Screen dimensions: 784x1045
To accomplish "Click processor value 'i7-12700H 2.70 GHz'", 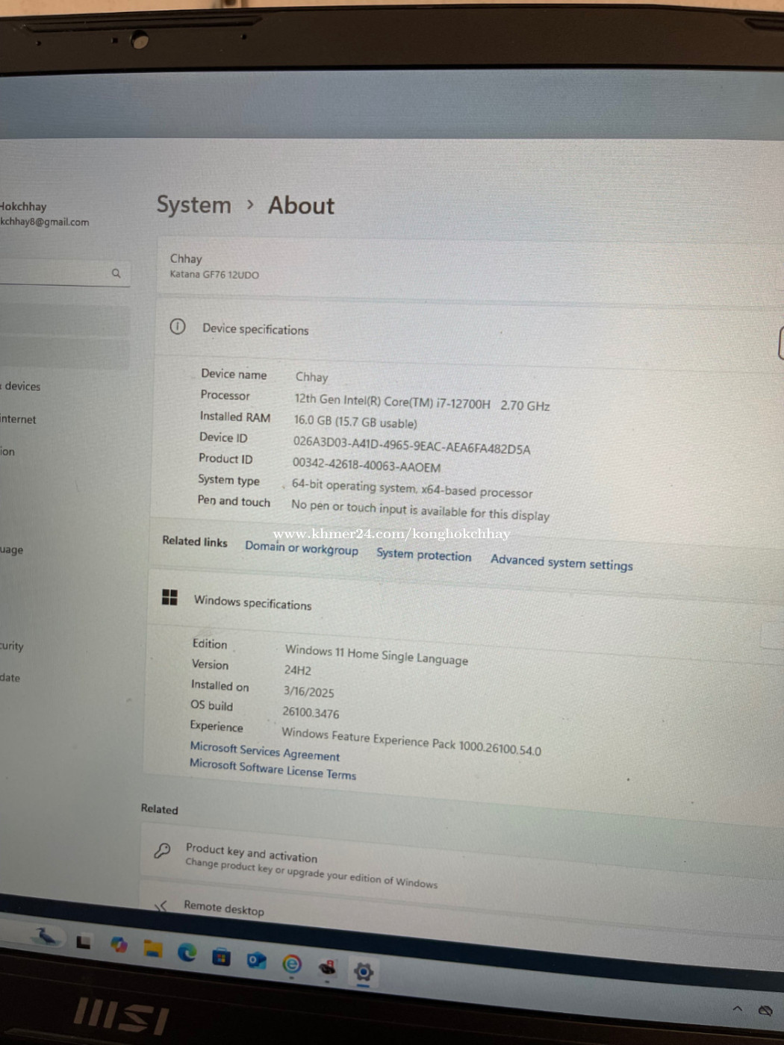I will pyautogui.click(x=422, y=403).
